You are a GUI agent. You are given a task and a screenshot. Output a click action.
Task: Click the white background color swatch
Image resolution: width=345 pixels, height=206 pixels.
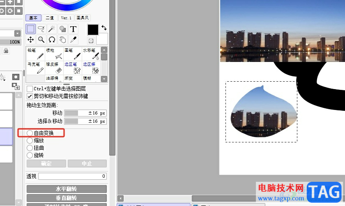[103, 39]
